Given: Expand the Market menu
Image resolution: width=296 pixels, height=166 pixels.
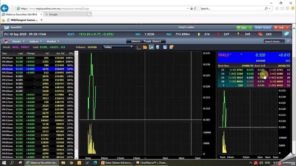Looking at the screenshot, I should (53, 41).
